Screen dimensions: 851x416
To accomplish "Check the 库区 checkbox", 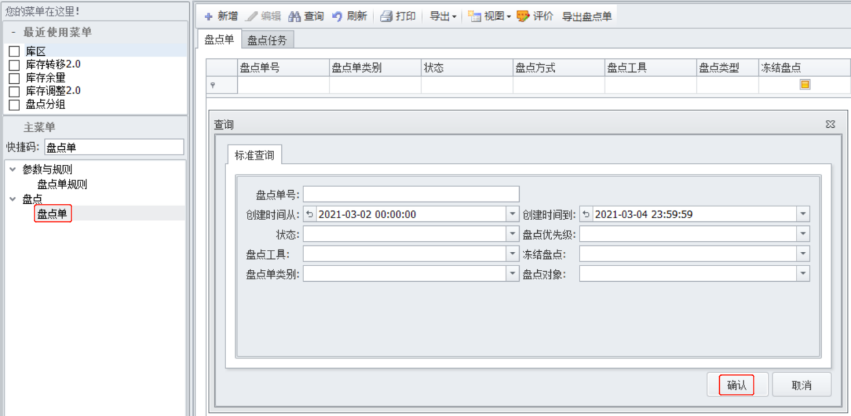I will tap(14, 51).
